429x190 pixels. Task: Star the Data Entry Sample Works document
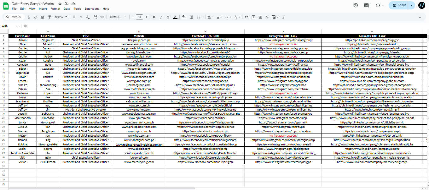(60, 3)
